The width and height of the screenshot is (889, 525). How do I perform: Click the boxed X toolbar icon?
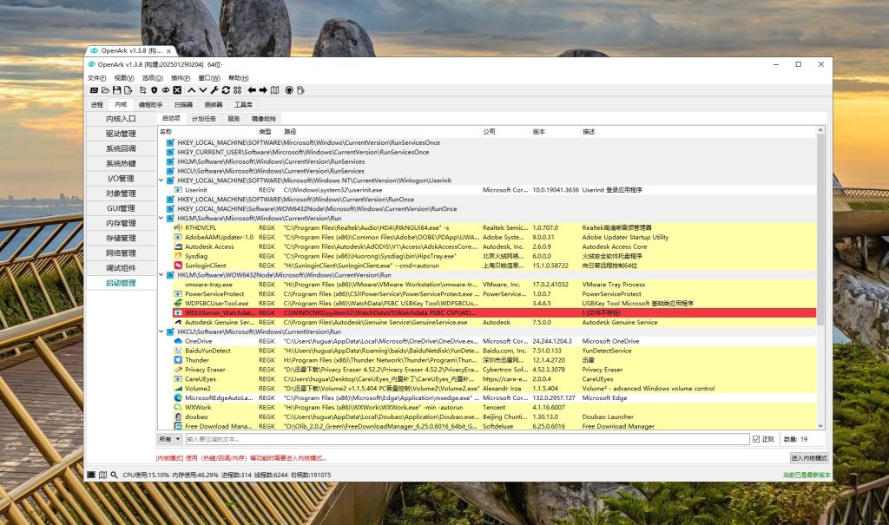[x=177, y=90]
